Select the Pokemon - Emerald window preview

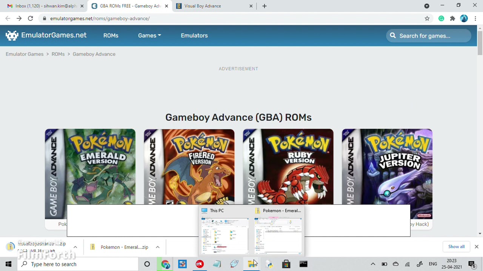tap(278, 231)
